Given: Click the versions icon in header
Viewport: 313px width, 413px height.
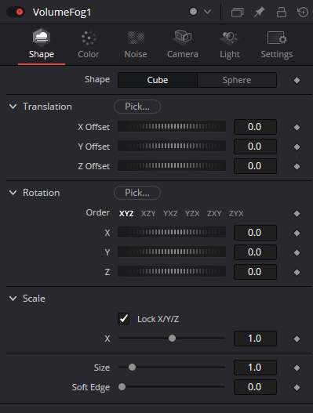Looking at the screenshot, I should 237,12.
